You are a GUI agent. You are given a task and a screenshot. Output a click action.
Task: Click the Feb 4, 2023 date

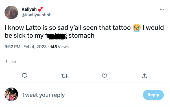[x=35, y=47]
